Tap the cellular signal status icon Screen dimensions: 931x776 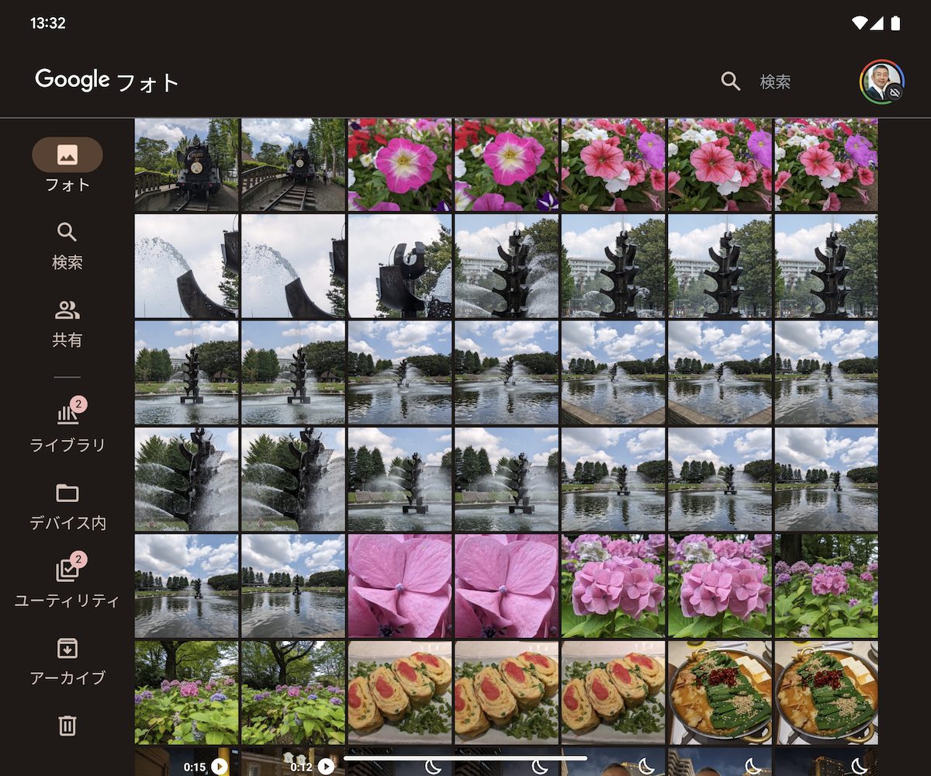point(877,23)
